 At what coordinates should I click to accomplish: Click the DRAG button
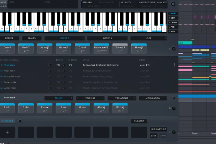coord(163,136)
